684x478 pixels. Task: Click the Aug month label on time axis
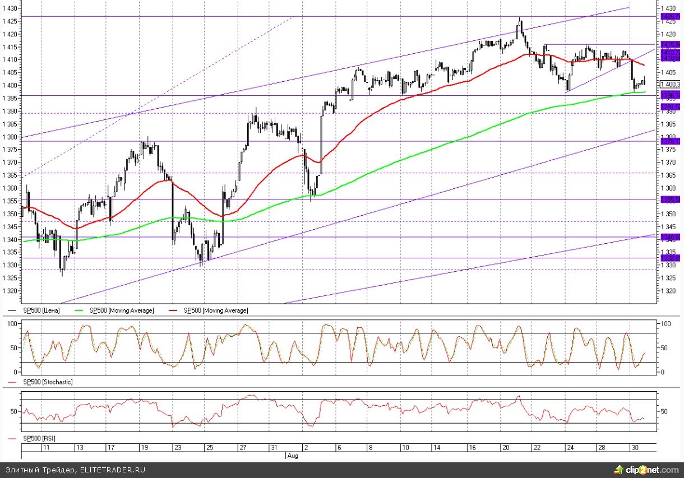[292, 456]
